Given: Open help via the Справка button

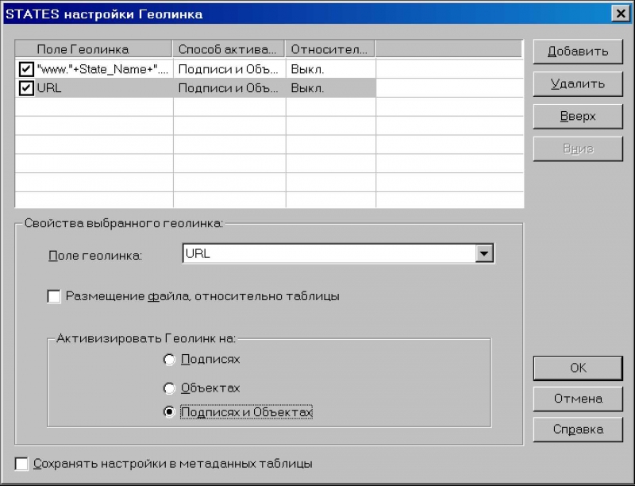Looking at the screenshot, I should pyautogui.click(x=578, y=430).
